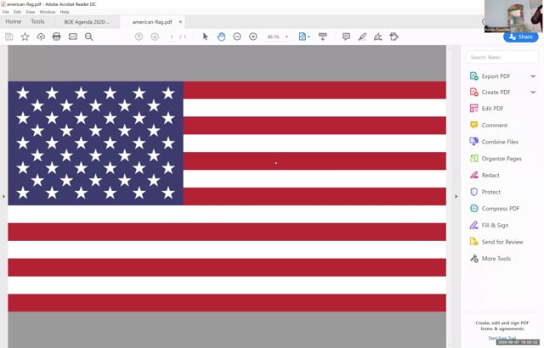The height and width of the screenshot is (348, 544).
Task: Upload the file to cloud
Action: pos(41,36)
